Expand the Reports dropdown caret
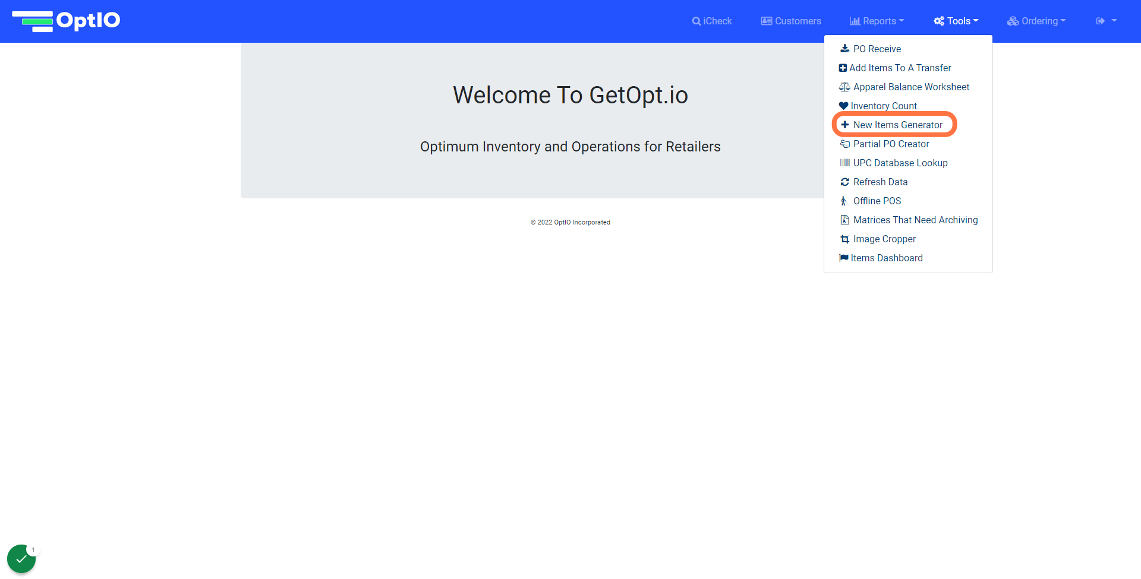This screenshot has height=579, width=1141. click(x=902, y=21)
